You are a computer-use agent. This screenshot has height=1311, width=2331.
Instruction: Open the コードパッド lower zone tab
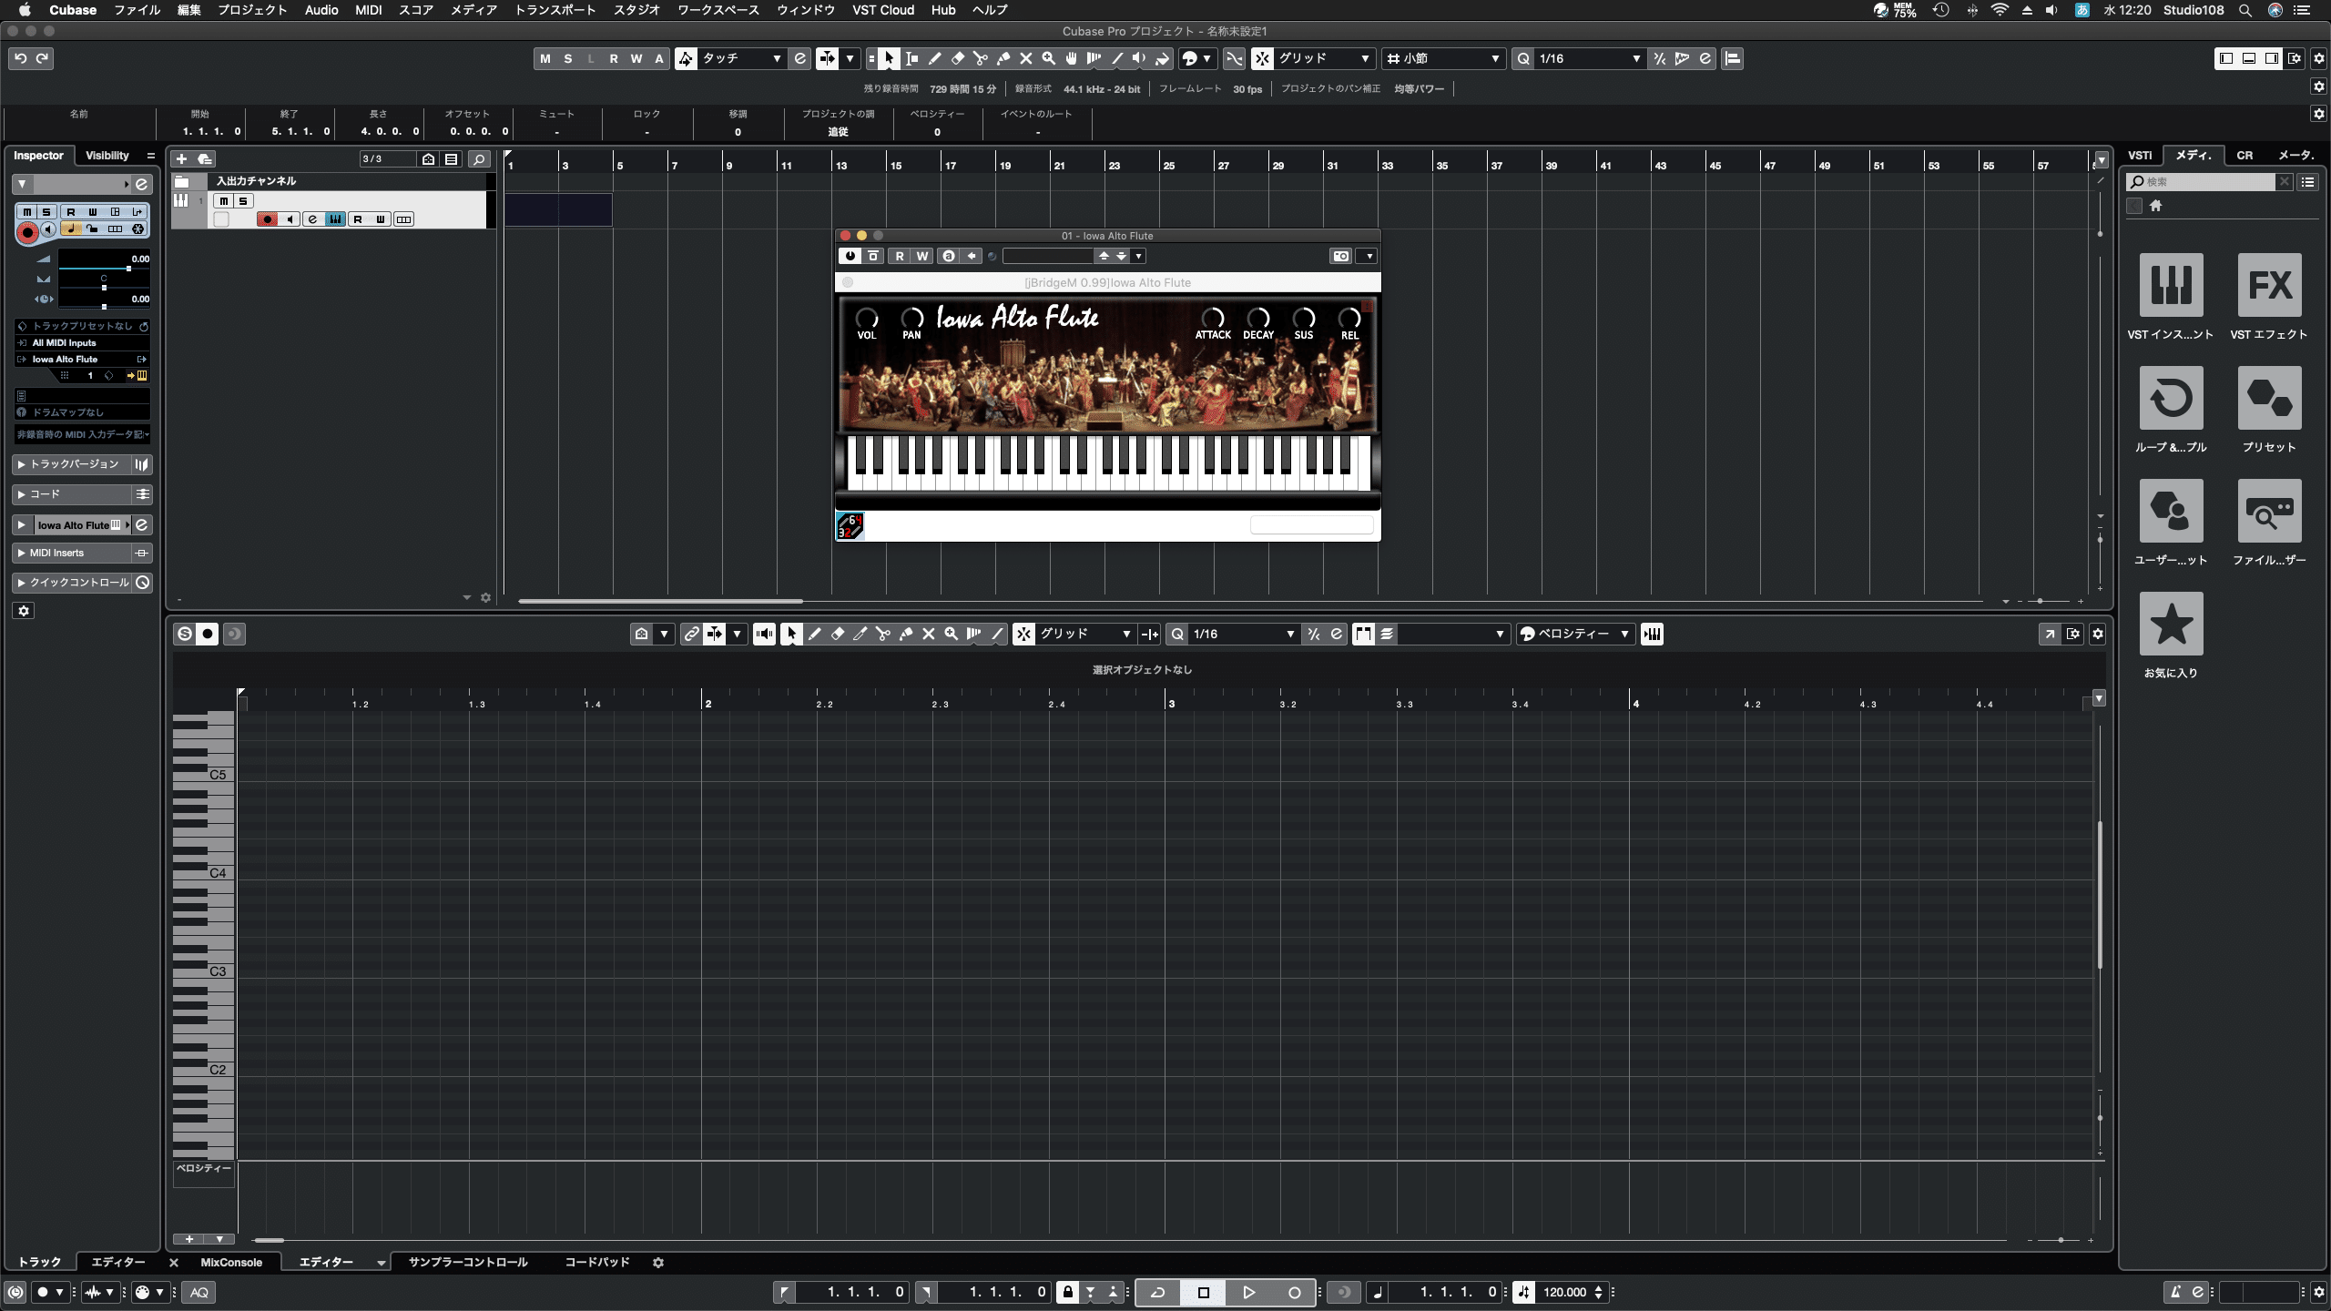click(x=597, y=1263)
